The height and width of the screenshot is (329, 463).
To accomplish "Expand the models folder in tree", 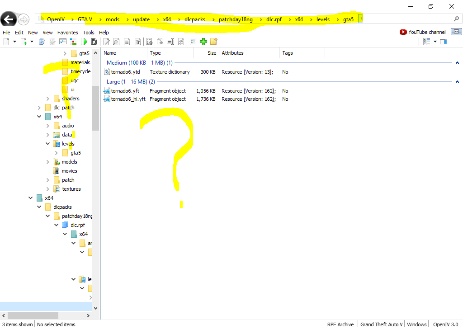I will (x=48, y=162).
